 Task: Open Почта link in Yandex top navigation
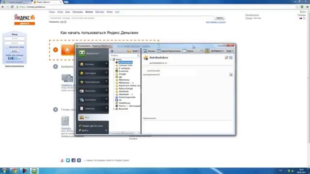click(x=60, y=12)
